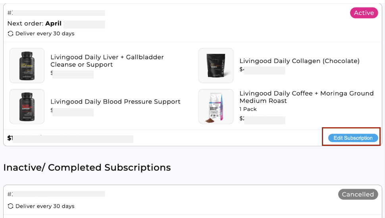Click the pink Active status badge

(364, 13)
